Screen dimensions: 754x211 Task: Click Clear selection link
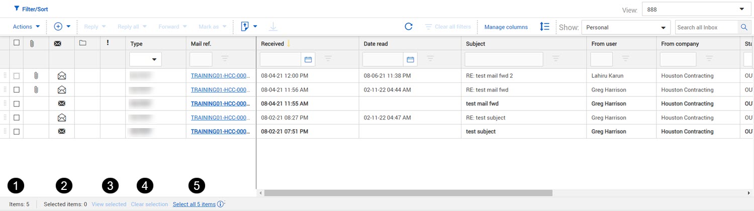(x=149, y=204)
